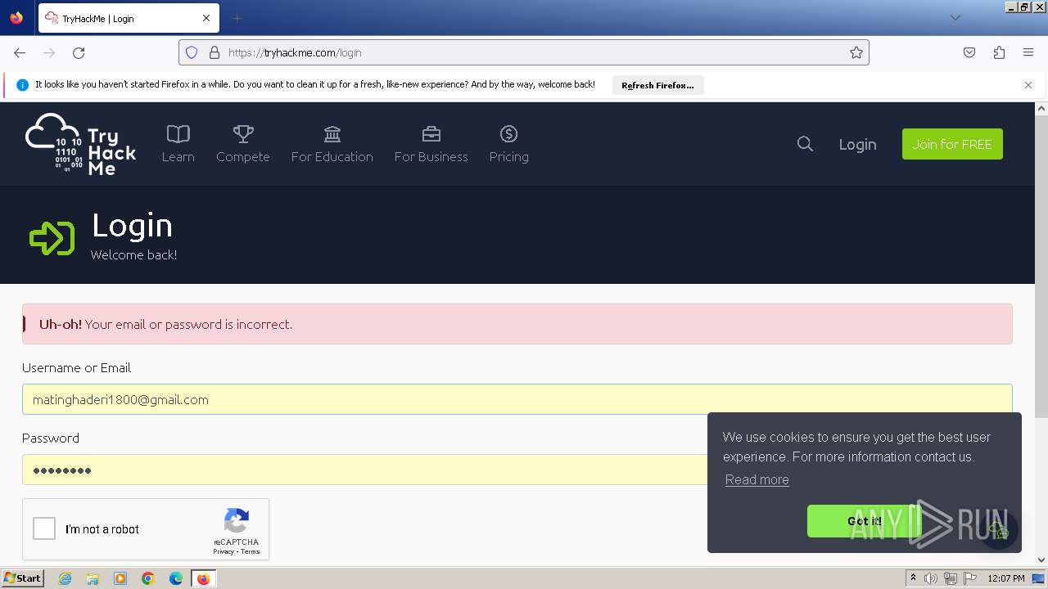Click the Firefox logo icon in title bar

pos(16,18)
